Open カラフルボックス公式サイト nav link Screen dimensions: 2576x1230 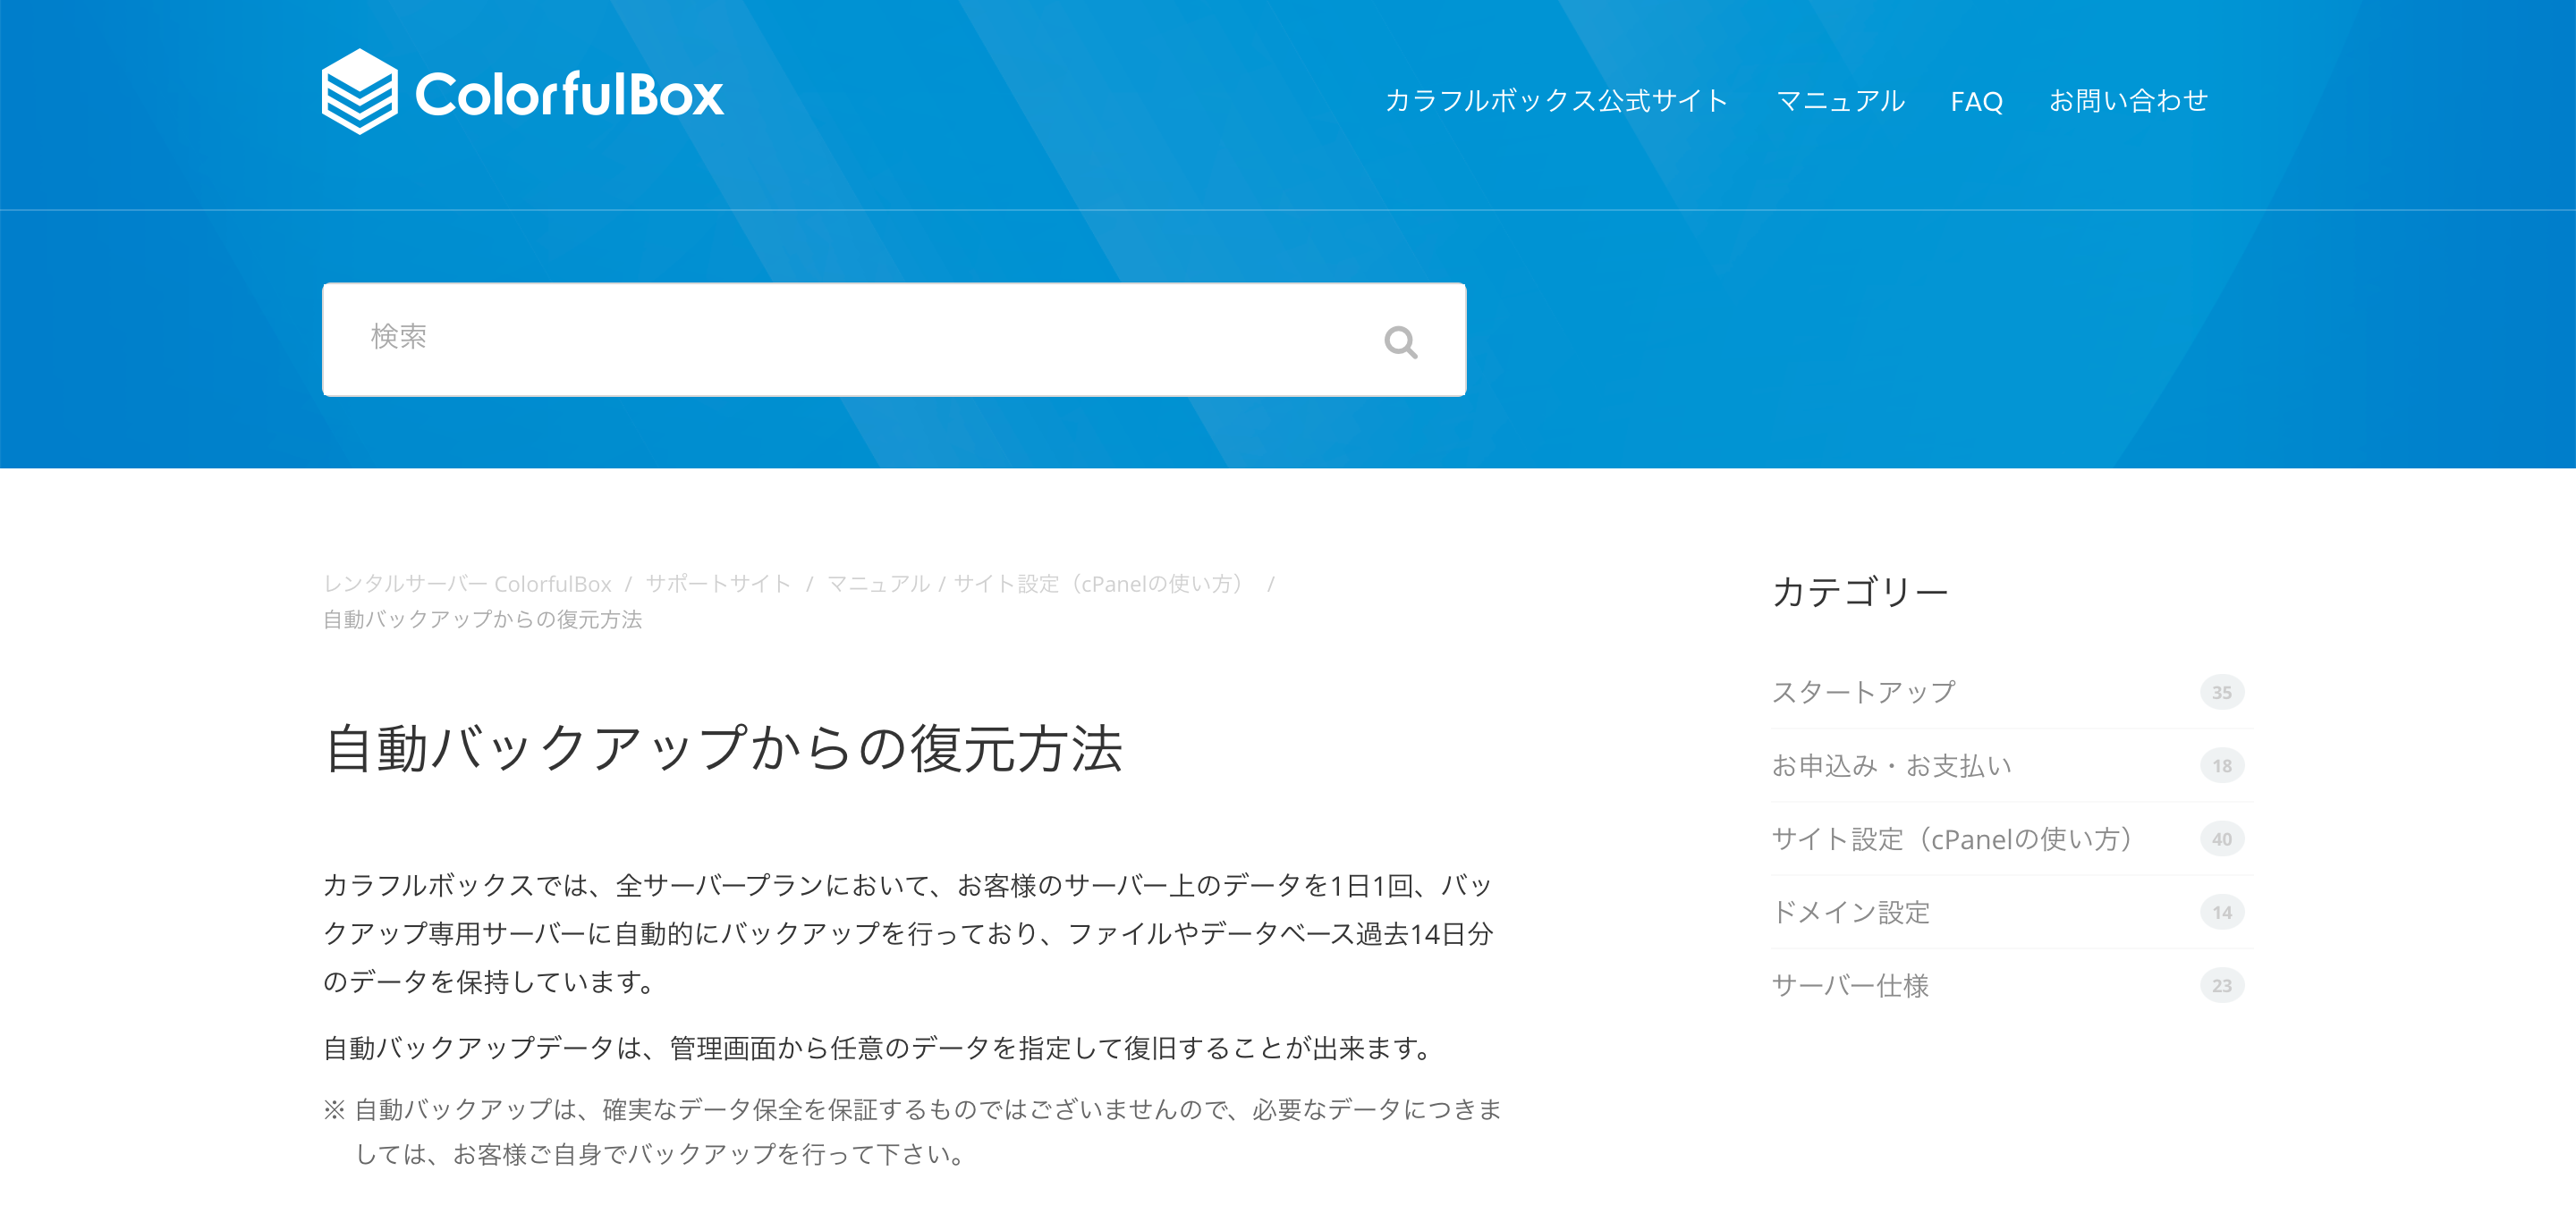click(1556, 101)
